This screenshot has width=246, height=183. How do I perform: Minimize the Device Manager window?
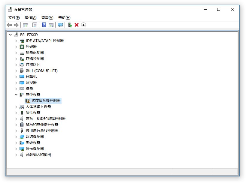tap(205, 9)
